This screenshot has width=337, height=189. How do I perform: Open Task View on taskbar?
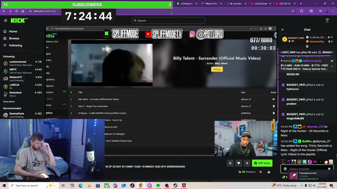coord(63,186)
